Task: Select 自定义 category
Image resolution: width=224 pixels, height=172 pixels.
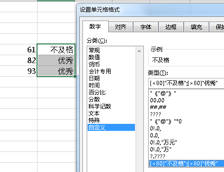Action: (111, 127)
